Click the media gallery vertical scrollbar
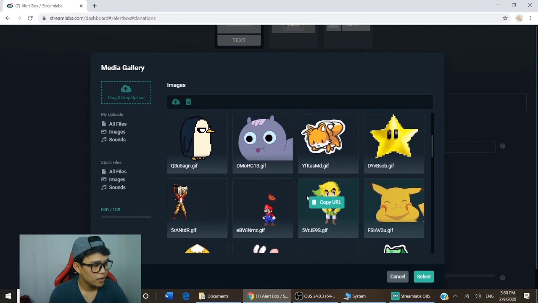 (432, 146)
